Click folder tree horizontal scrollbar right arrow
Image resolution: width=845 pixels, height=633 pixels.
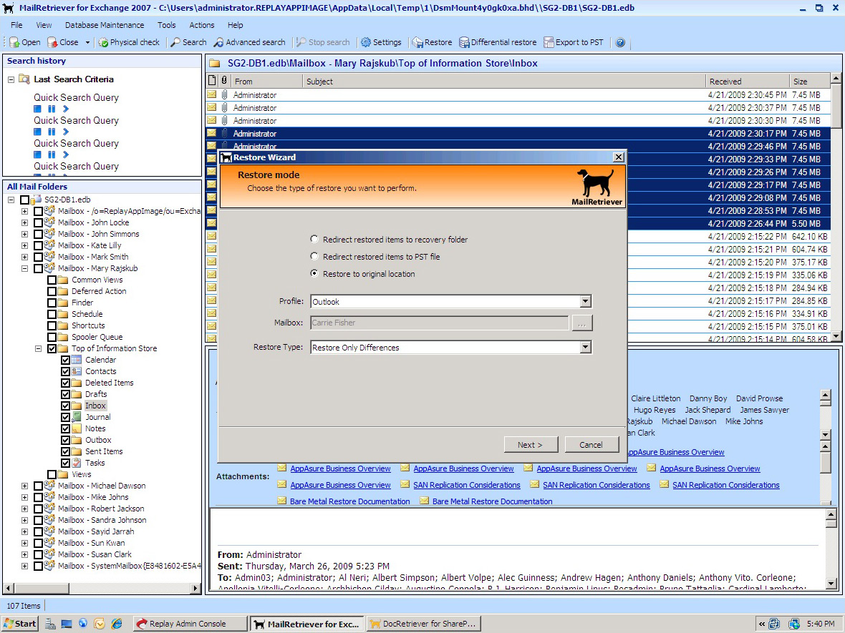tap(195, 589)
